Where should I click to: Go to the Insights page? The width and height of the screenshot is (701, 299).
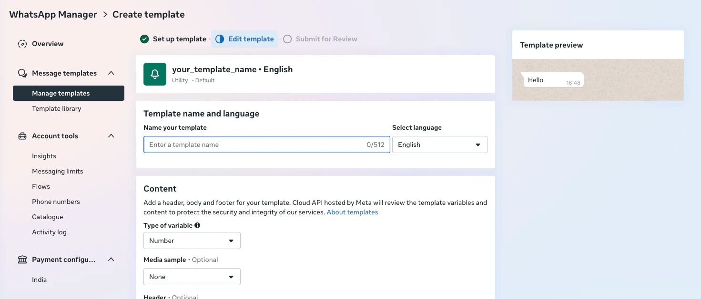coord(44,156)
